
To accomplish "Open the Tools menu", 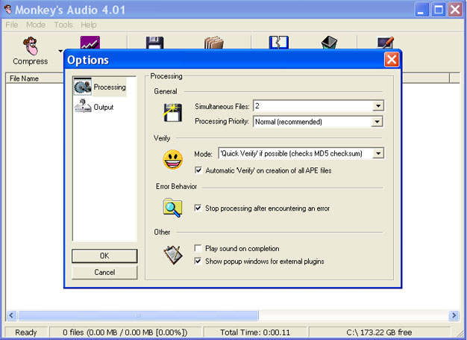I will [x=63, y=25].
